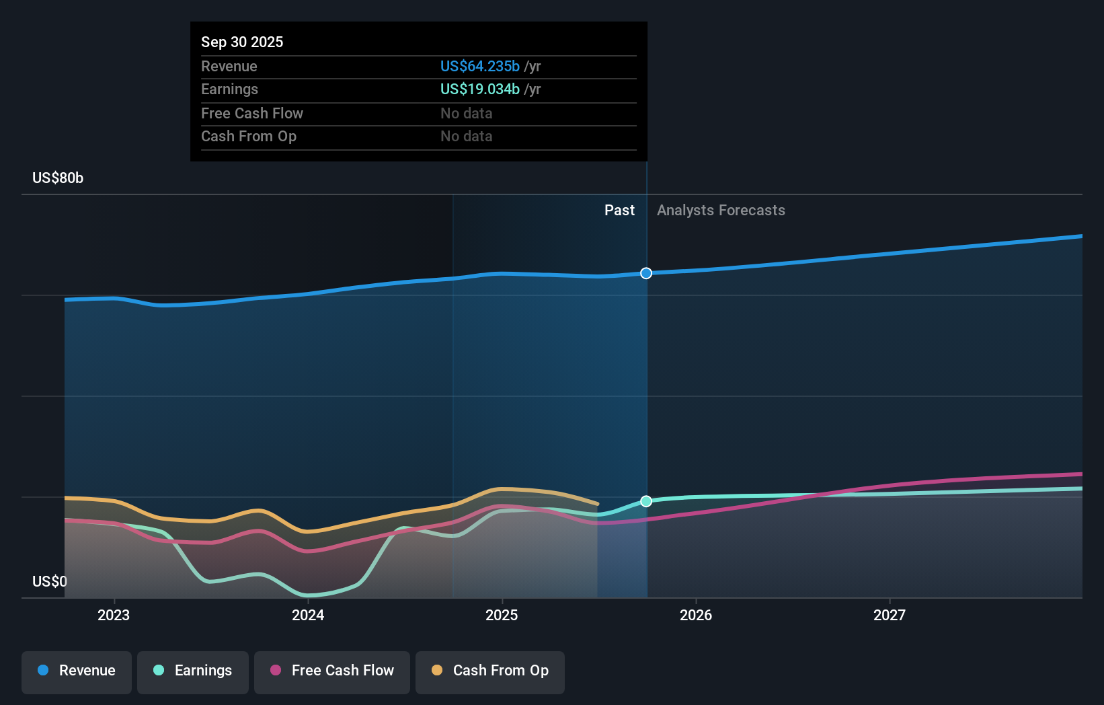Toggle the Revenue series visibility

[76, 671]
